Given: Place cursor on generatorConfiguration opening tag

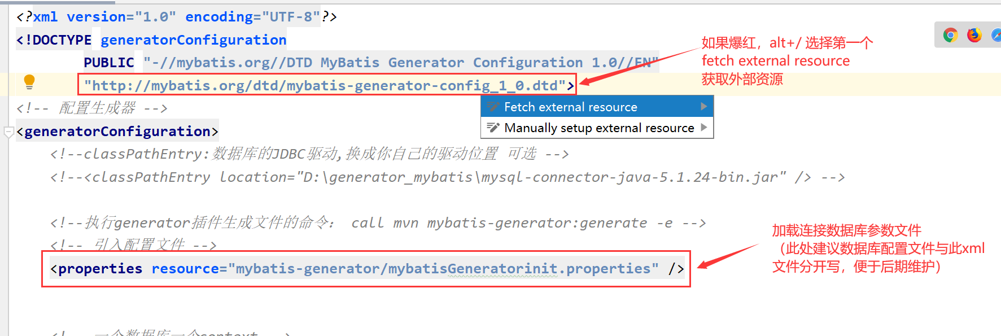Looking at the screenshot, I should [117, 132].
